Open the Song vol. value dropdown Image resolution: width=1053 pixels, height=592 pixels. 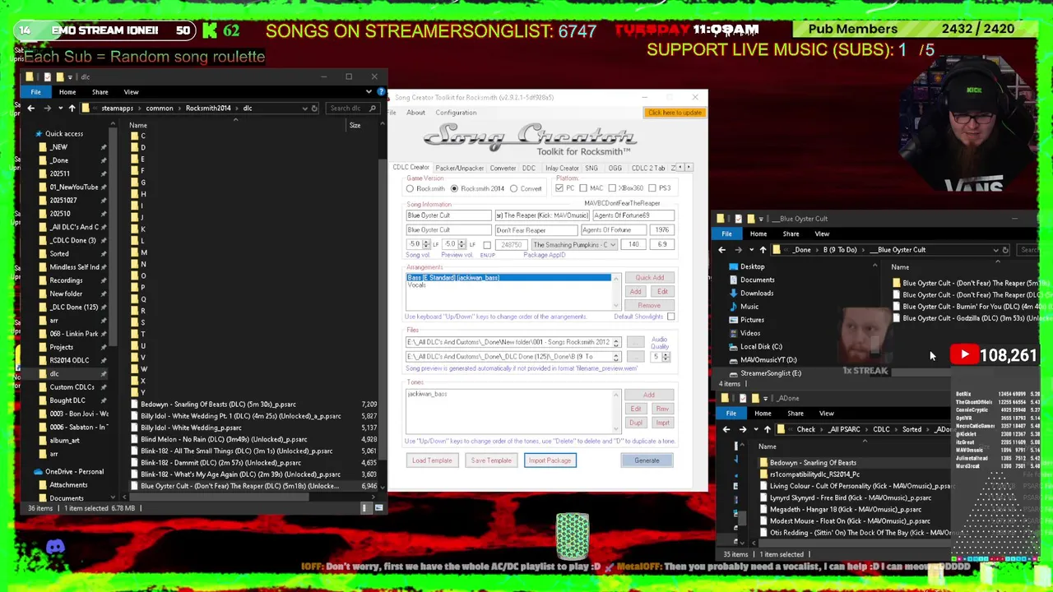[x=428, y=244]
